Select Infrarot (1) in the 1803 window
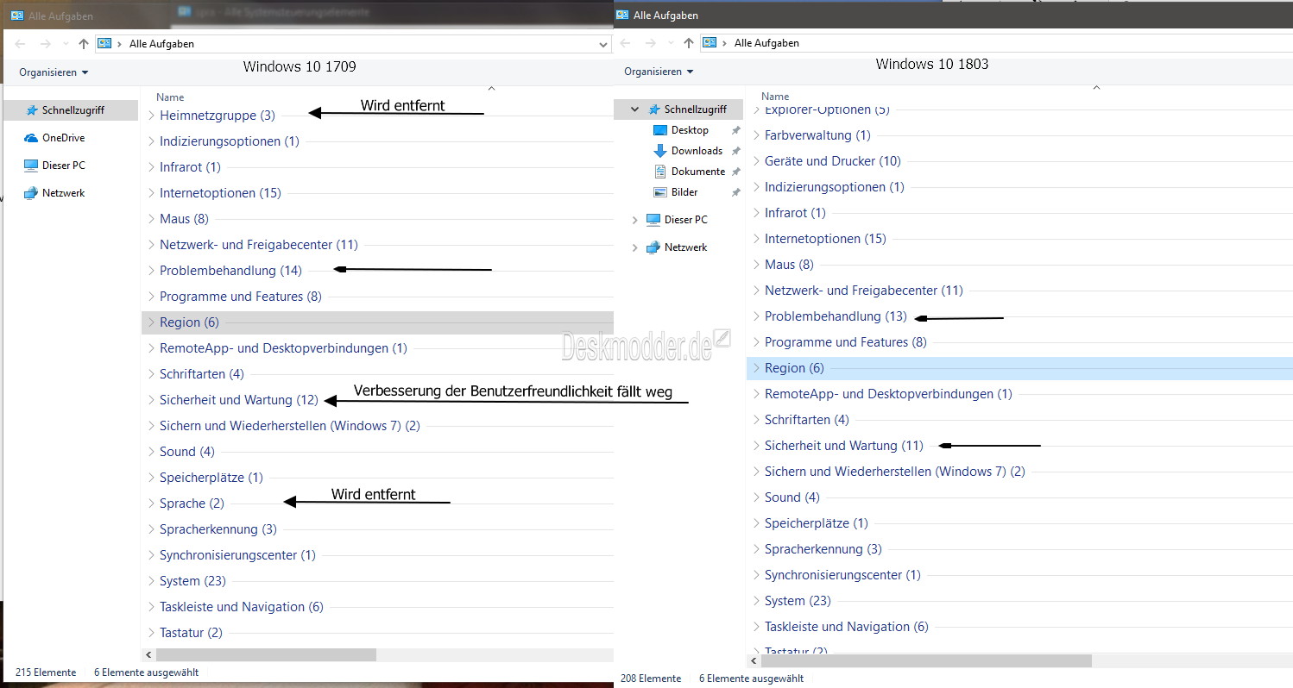The height and width of the screenshot is (688, 1293). (795, 213)
